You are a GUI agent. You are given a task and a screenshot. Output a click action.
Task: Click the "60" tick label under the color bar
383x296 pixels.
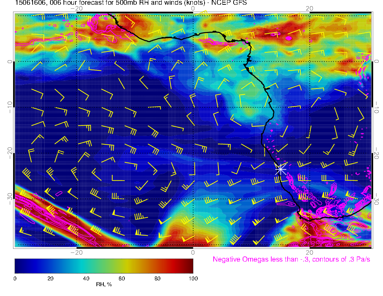tap(122, 279)
